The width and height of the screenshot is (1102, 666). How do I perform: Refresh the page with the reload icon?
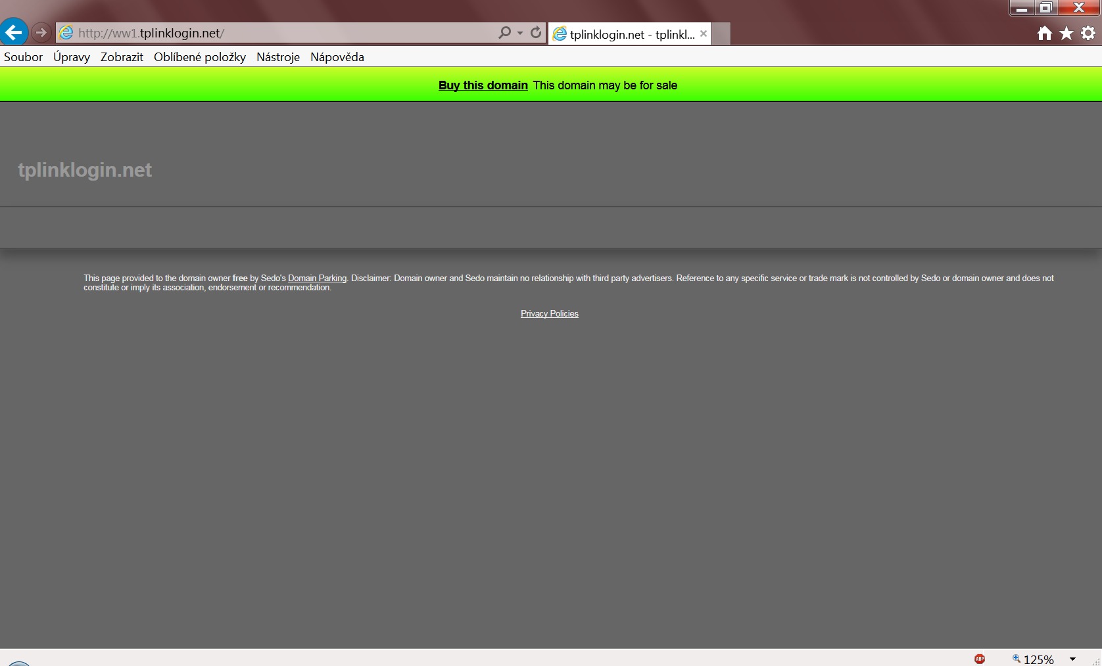click(x=536, y=32)
